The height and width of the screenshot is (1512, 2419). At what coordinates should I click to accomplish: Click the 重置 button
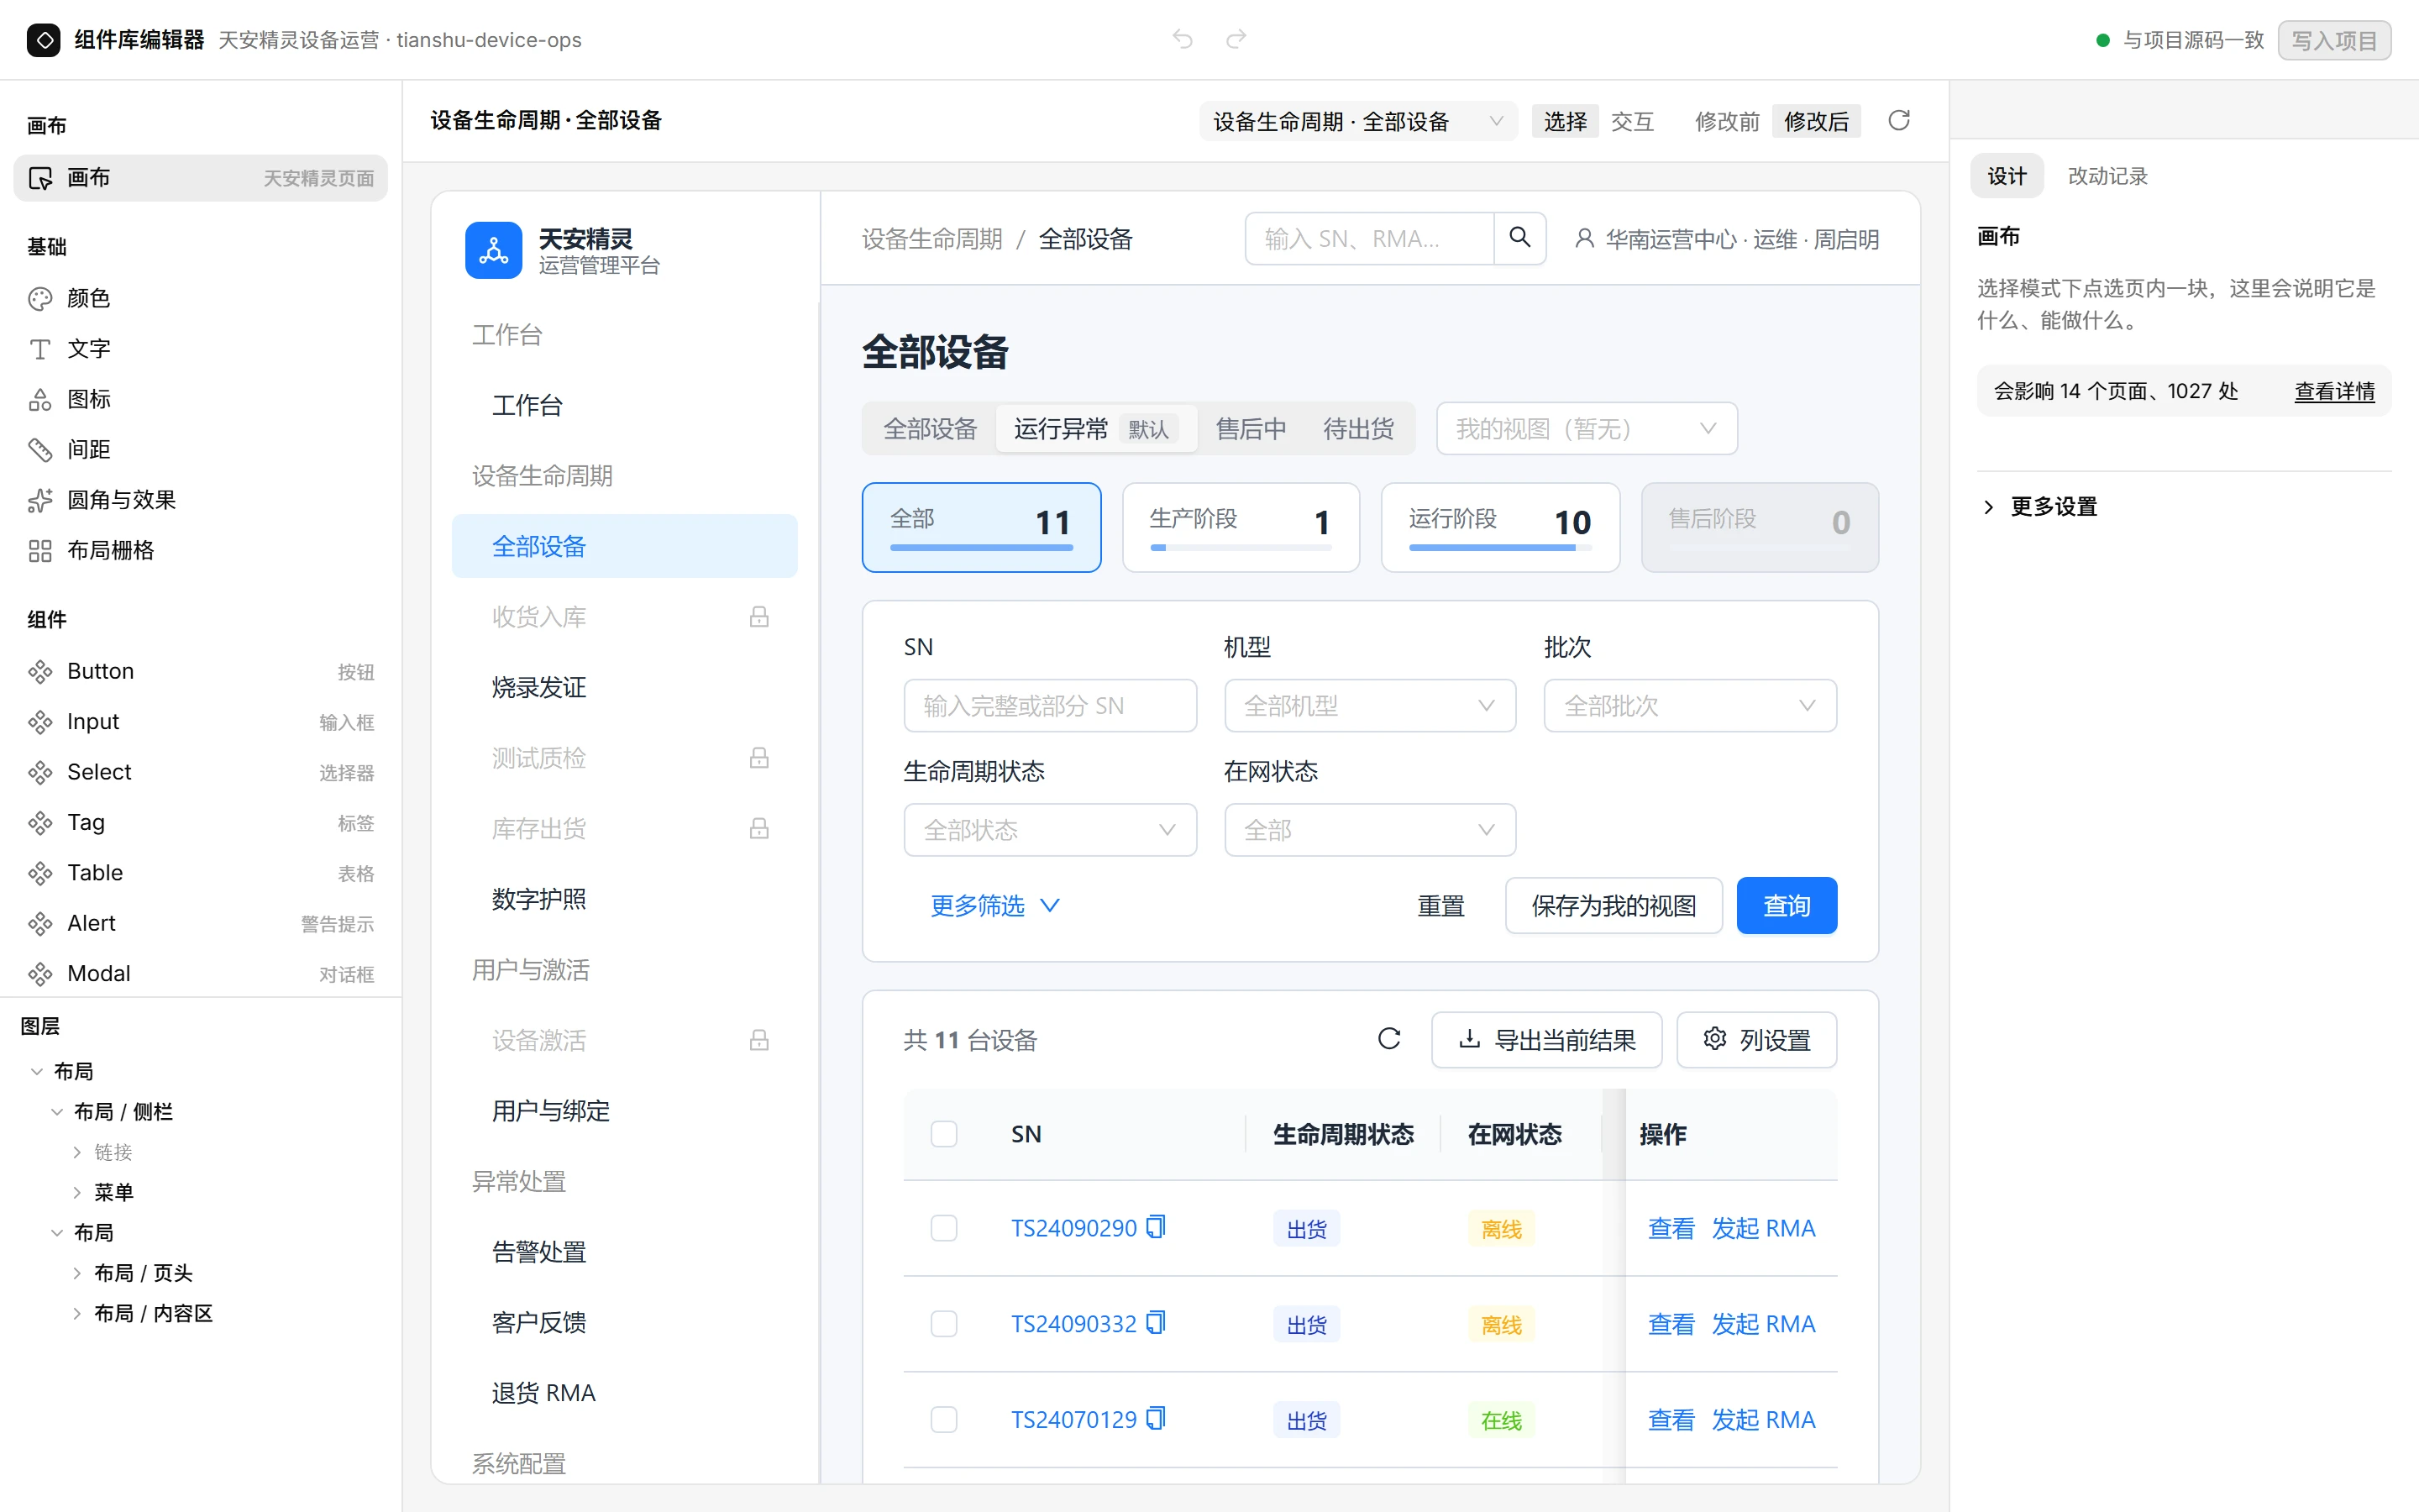[1440, 906]
